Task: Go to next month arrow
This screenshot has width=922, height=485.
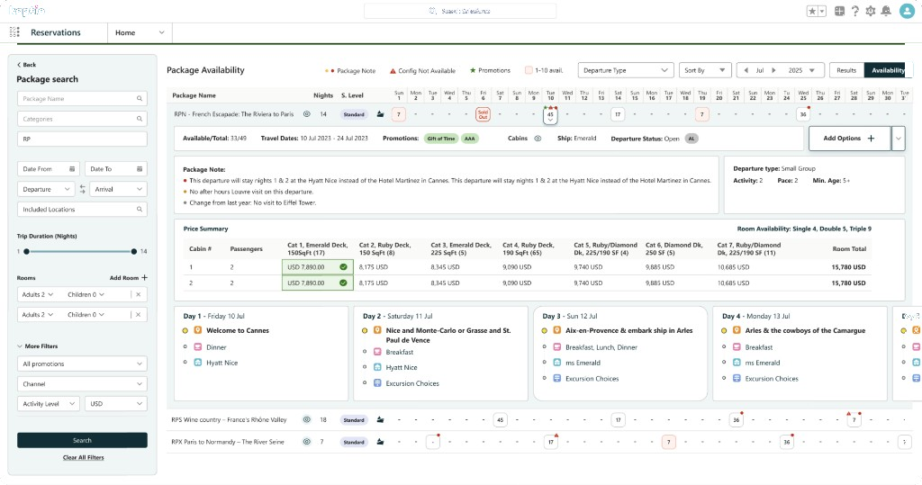Action: point(773,70)
